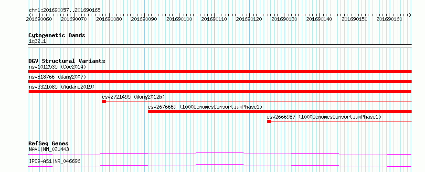
Task: Select the nsv3321085 (Audano2019) red variant bar
Action: pyautogui.click(x=220, y=91)
